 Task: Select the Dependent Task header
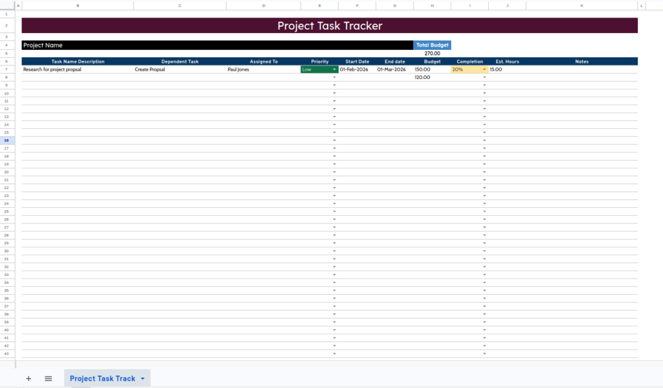click(x=180, y=62)
